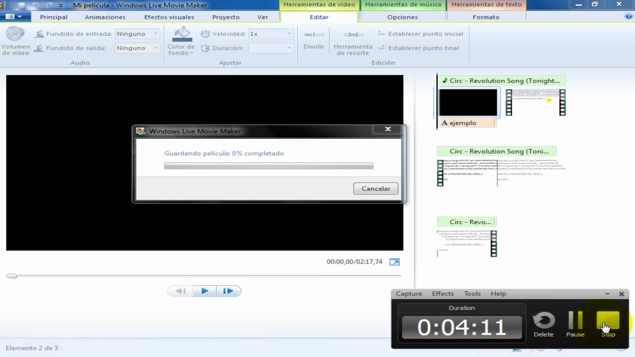Open the ribbon Help question mark icon
Screen dimensions: 635x357
coord(629,16)
